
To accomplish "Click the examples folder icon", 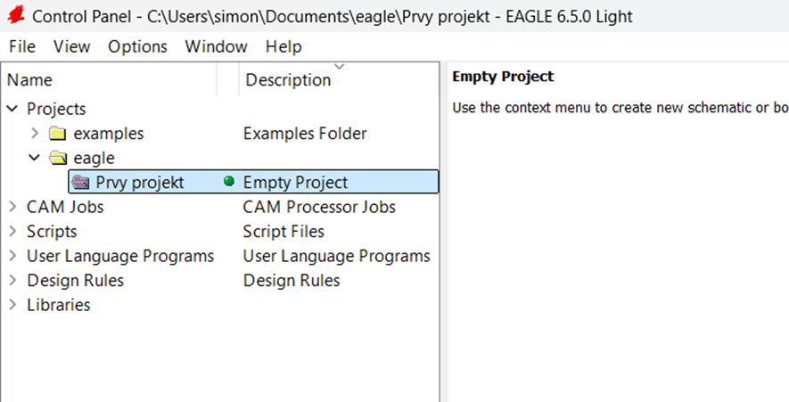I will point(58,134).
